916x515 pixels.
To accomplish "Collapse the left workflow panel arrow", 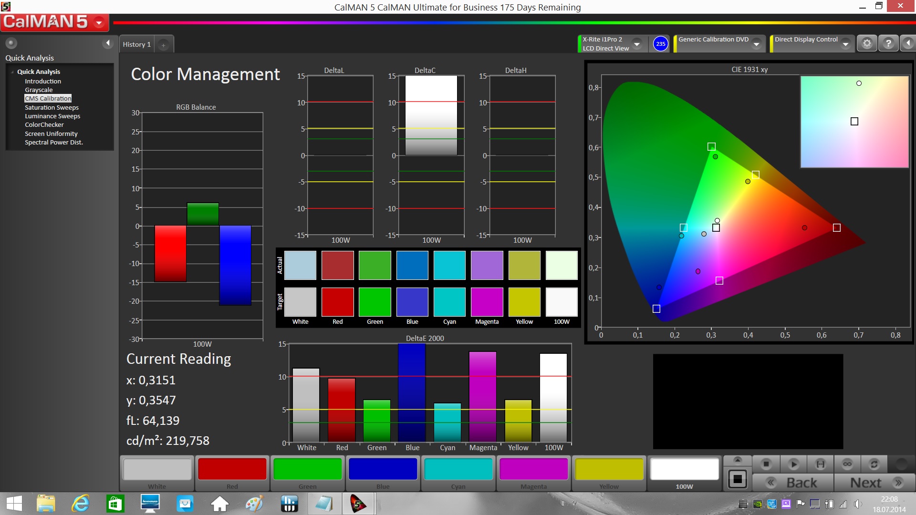I will coord(108,43).
